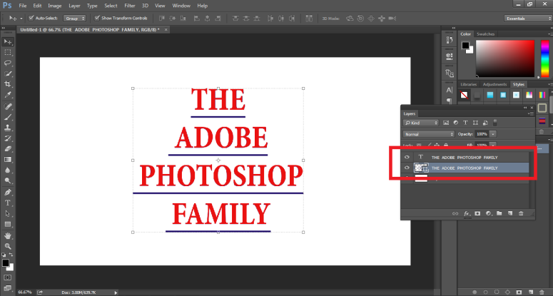The width and height of the screenshot is (553, 296).
Task: Select the Hand tool
Action: tap(8, 235)
